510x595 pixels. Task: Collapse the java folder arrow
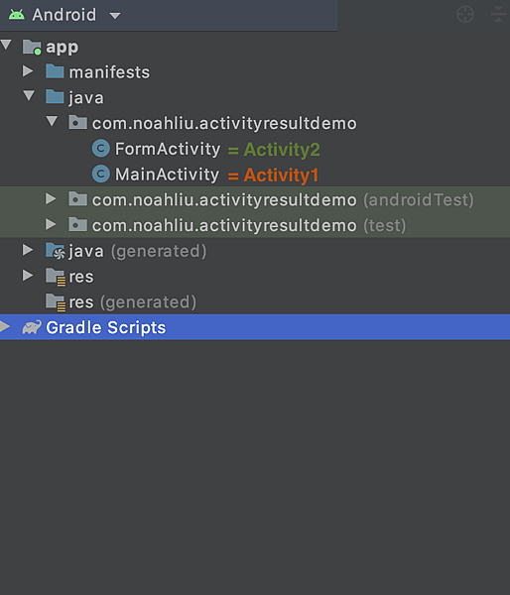click(29, 95)
